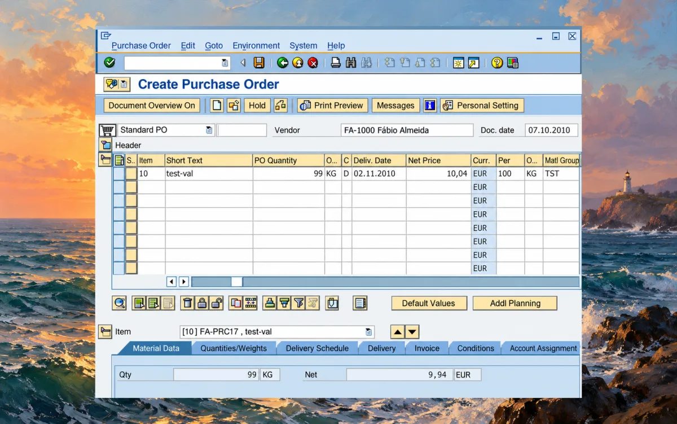Click the yellow Help question mark icon
This screenshot has width=677, height=424.
tap(497, 63)
